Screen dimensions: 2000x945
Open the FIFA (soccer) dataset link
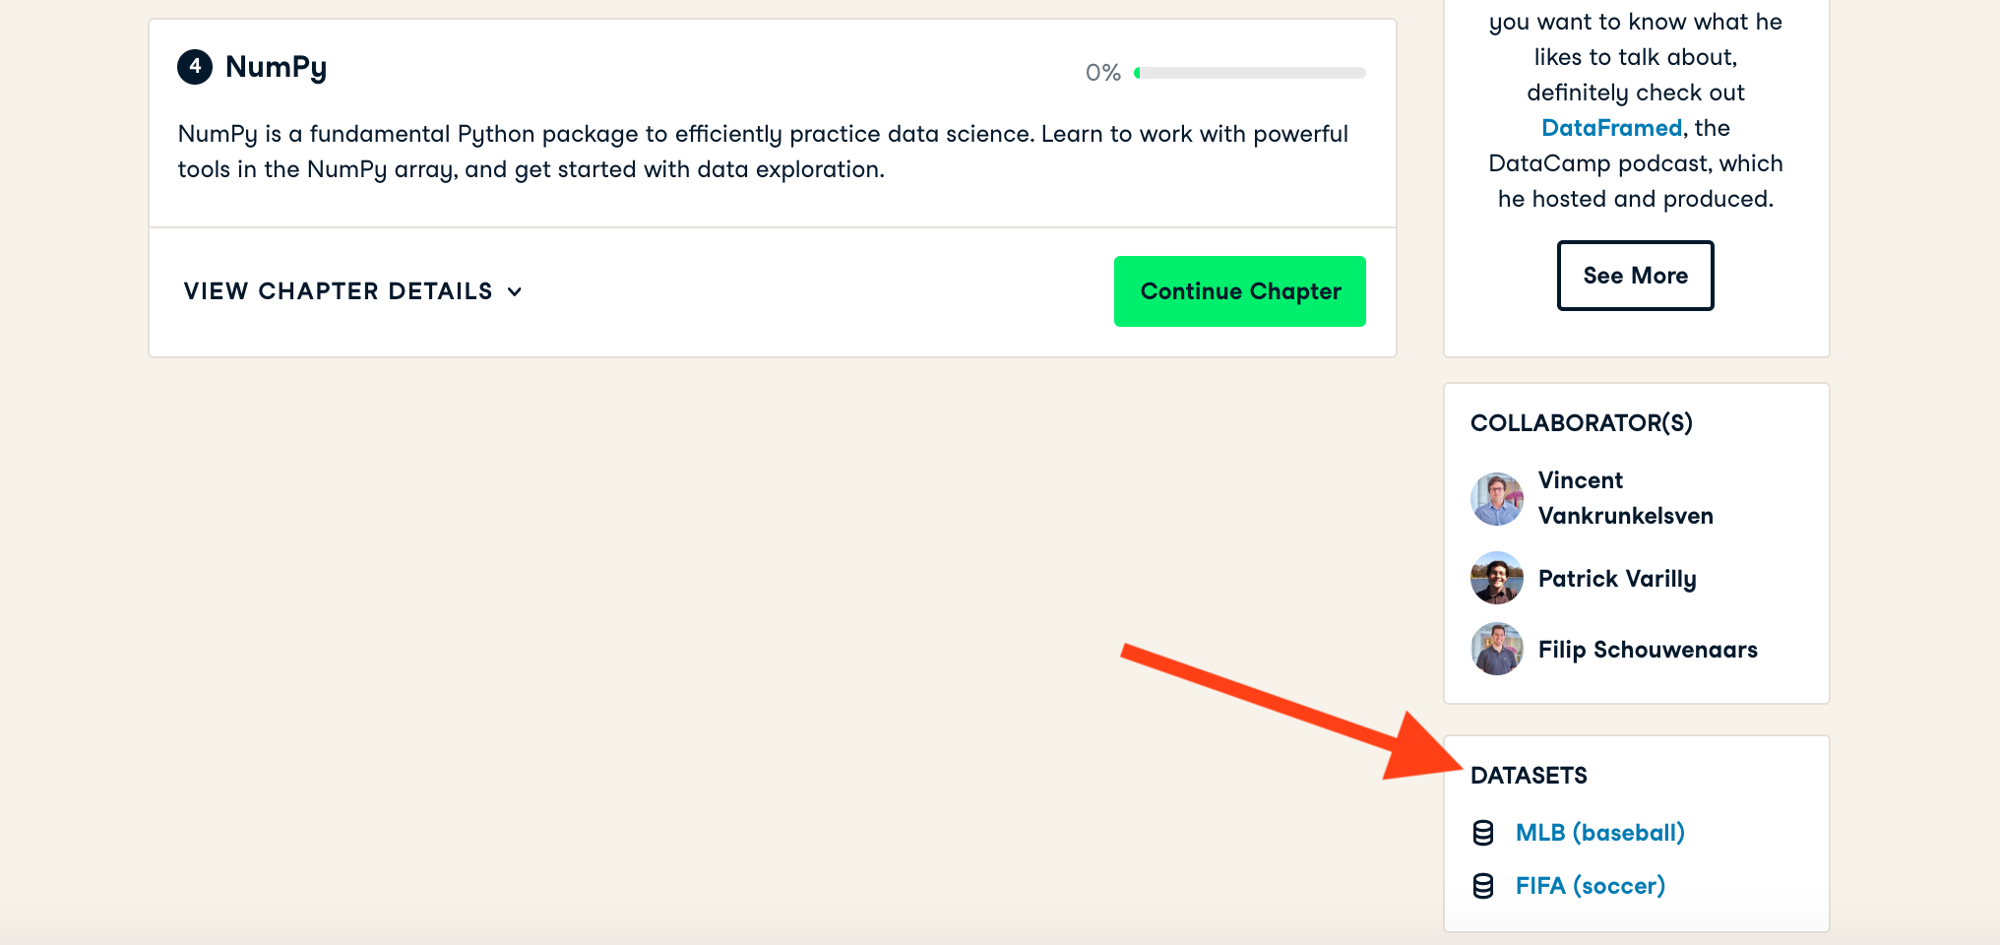tap(1590, 886)
